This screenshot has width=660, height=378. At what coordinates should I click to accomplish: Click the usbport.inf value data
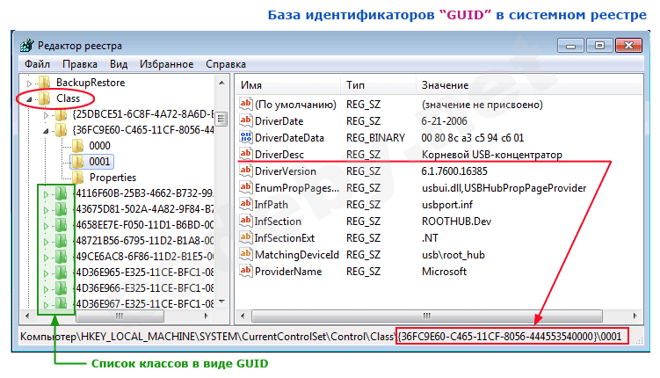(x=447, y=205)
